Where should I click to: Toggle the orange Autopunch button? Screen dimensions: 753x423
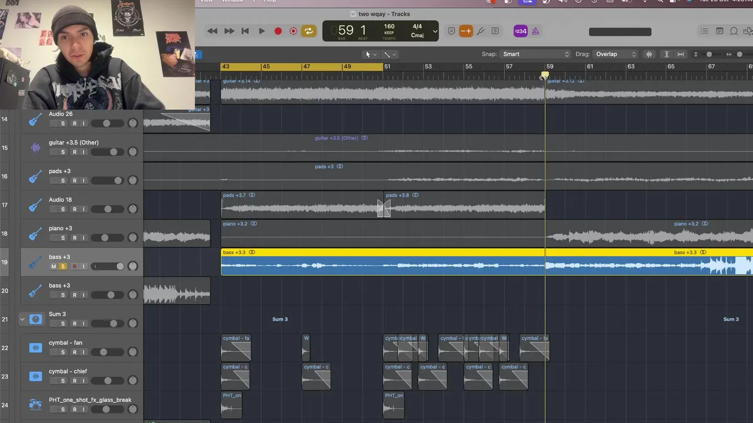point(466,31)
